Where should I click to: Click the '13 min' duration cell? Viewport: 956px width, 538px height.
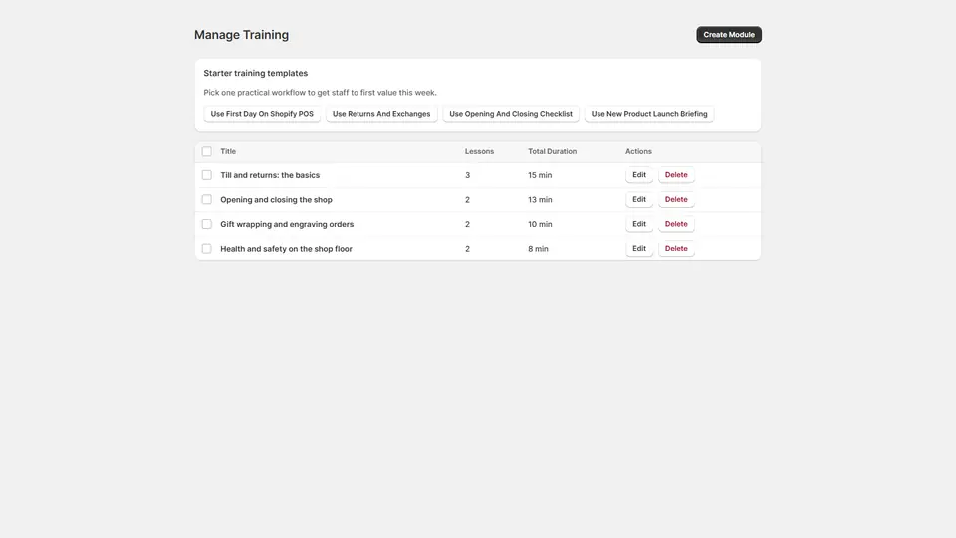coord(540,199)
